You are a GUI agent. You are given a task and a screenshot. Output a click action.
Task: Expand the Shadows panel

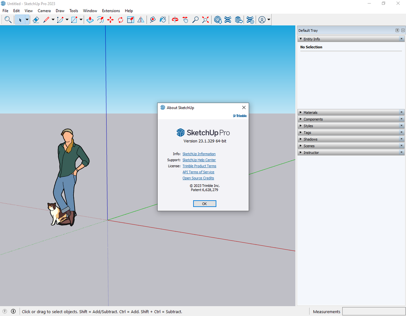pos(301,139)
